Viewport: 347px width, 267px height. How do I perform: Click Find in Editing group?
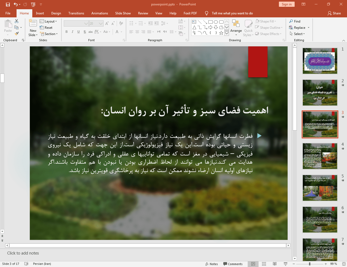pos(295,21)
